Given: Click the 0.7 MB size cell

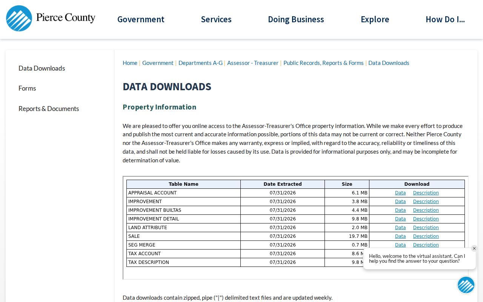Looking at the screenshot, I should click(x=347, y=245).
